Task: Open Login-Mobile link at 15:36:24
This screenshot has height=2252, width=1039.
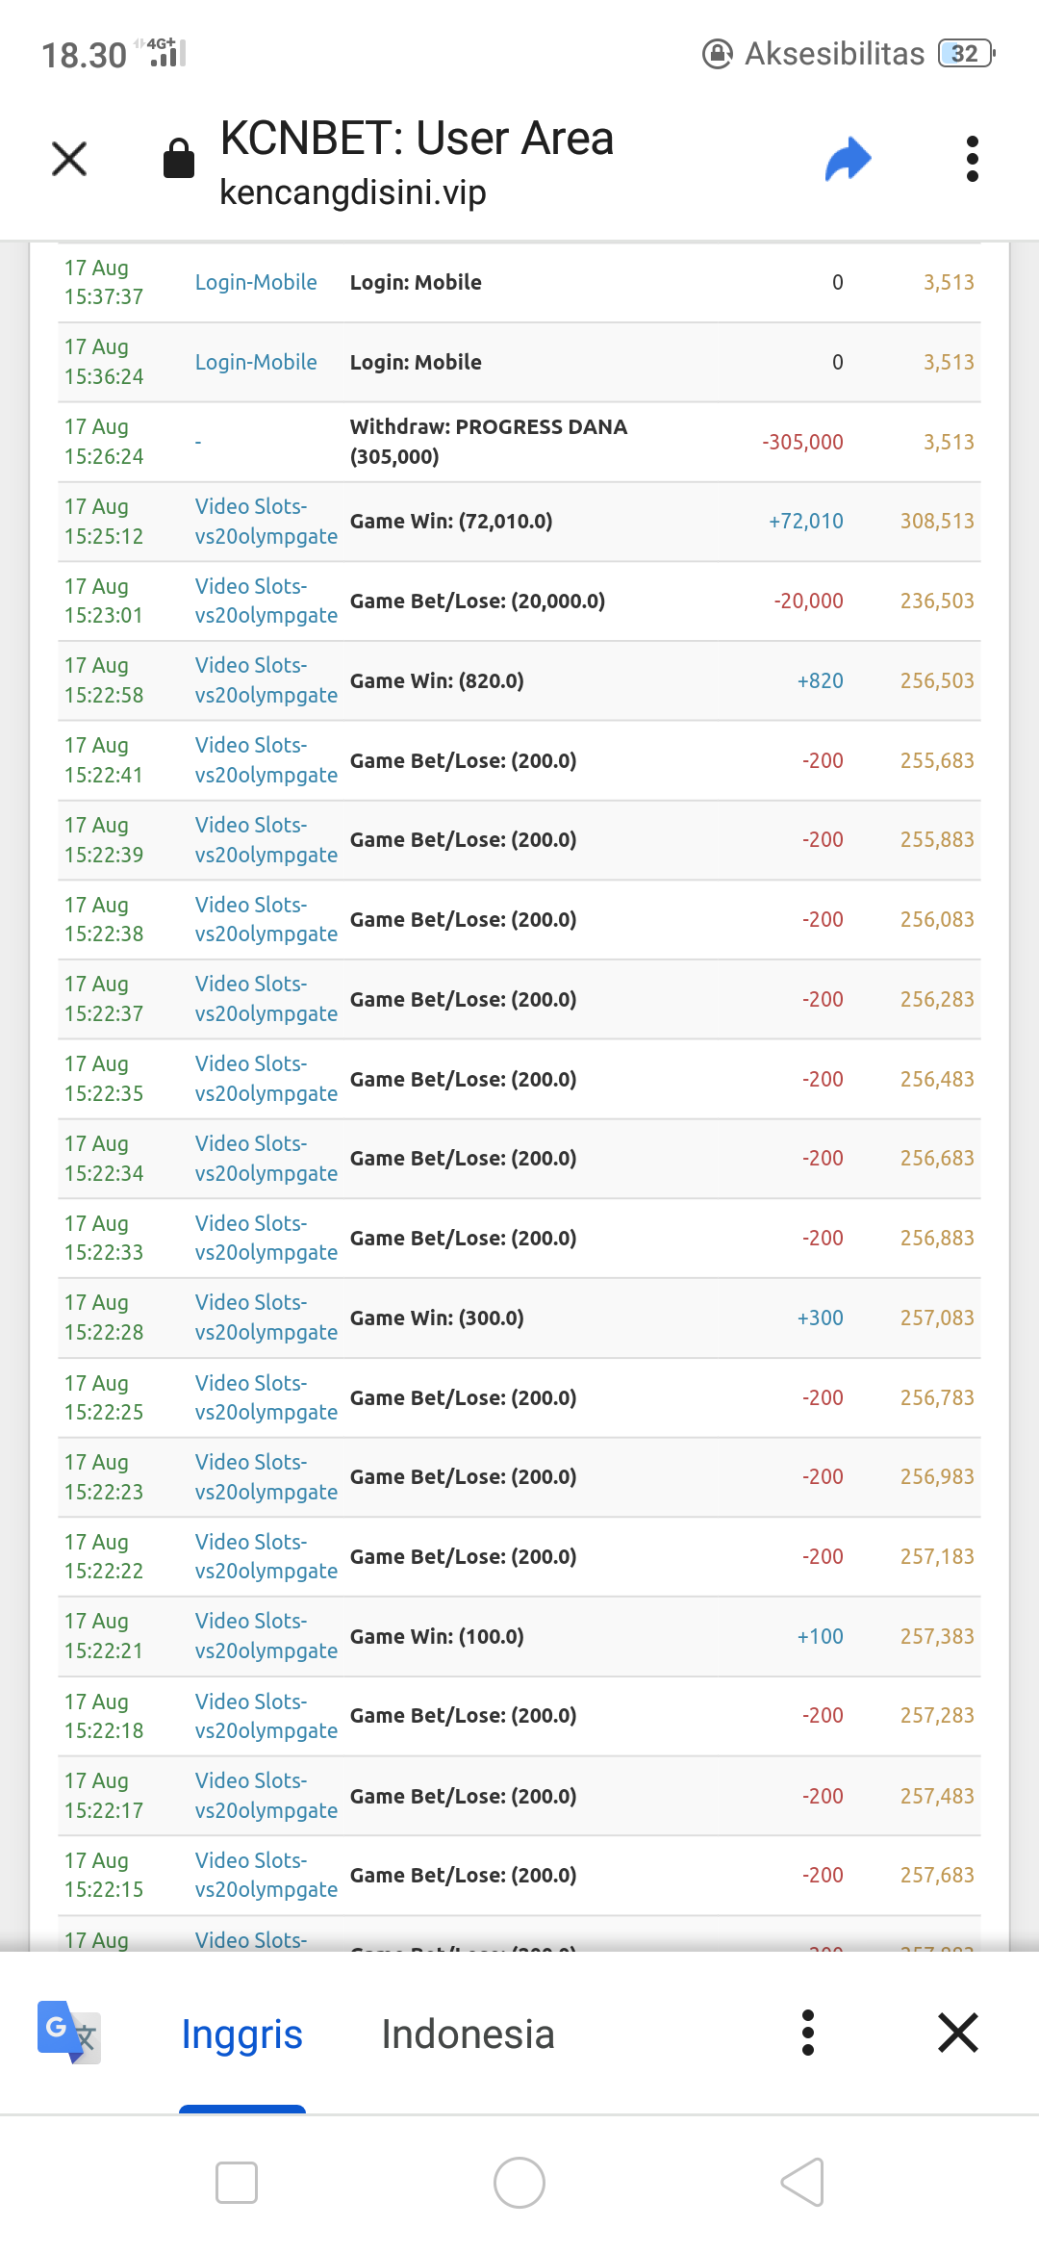Action: tap(256, 362)
